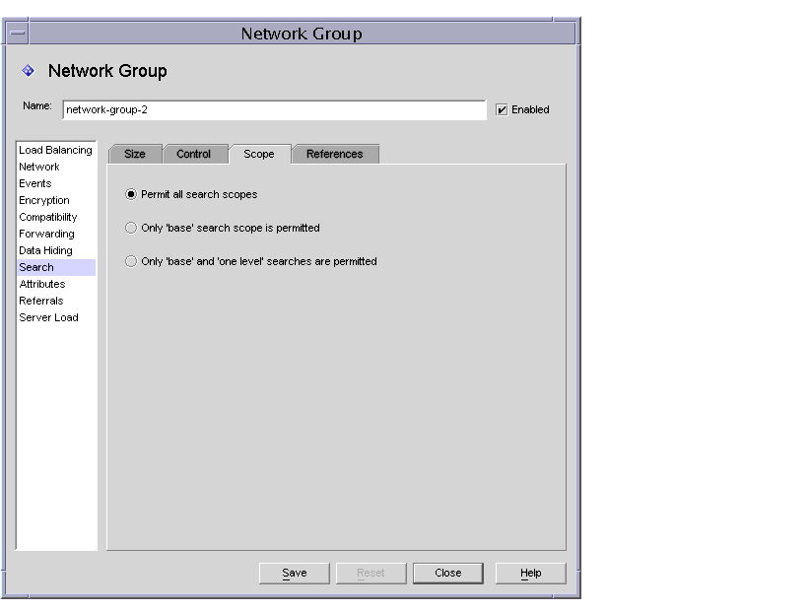Open the Server Load settings
Image resolution: width=810 pixels, height=612 pixels.
pyautogui.click(x=48, y=317)
